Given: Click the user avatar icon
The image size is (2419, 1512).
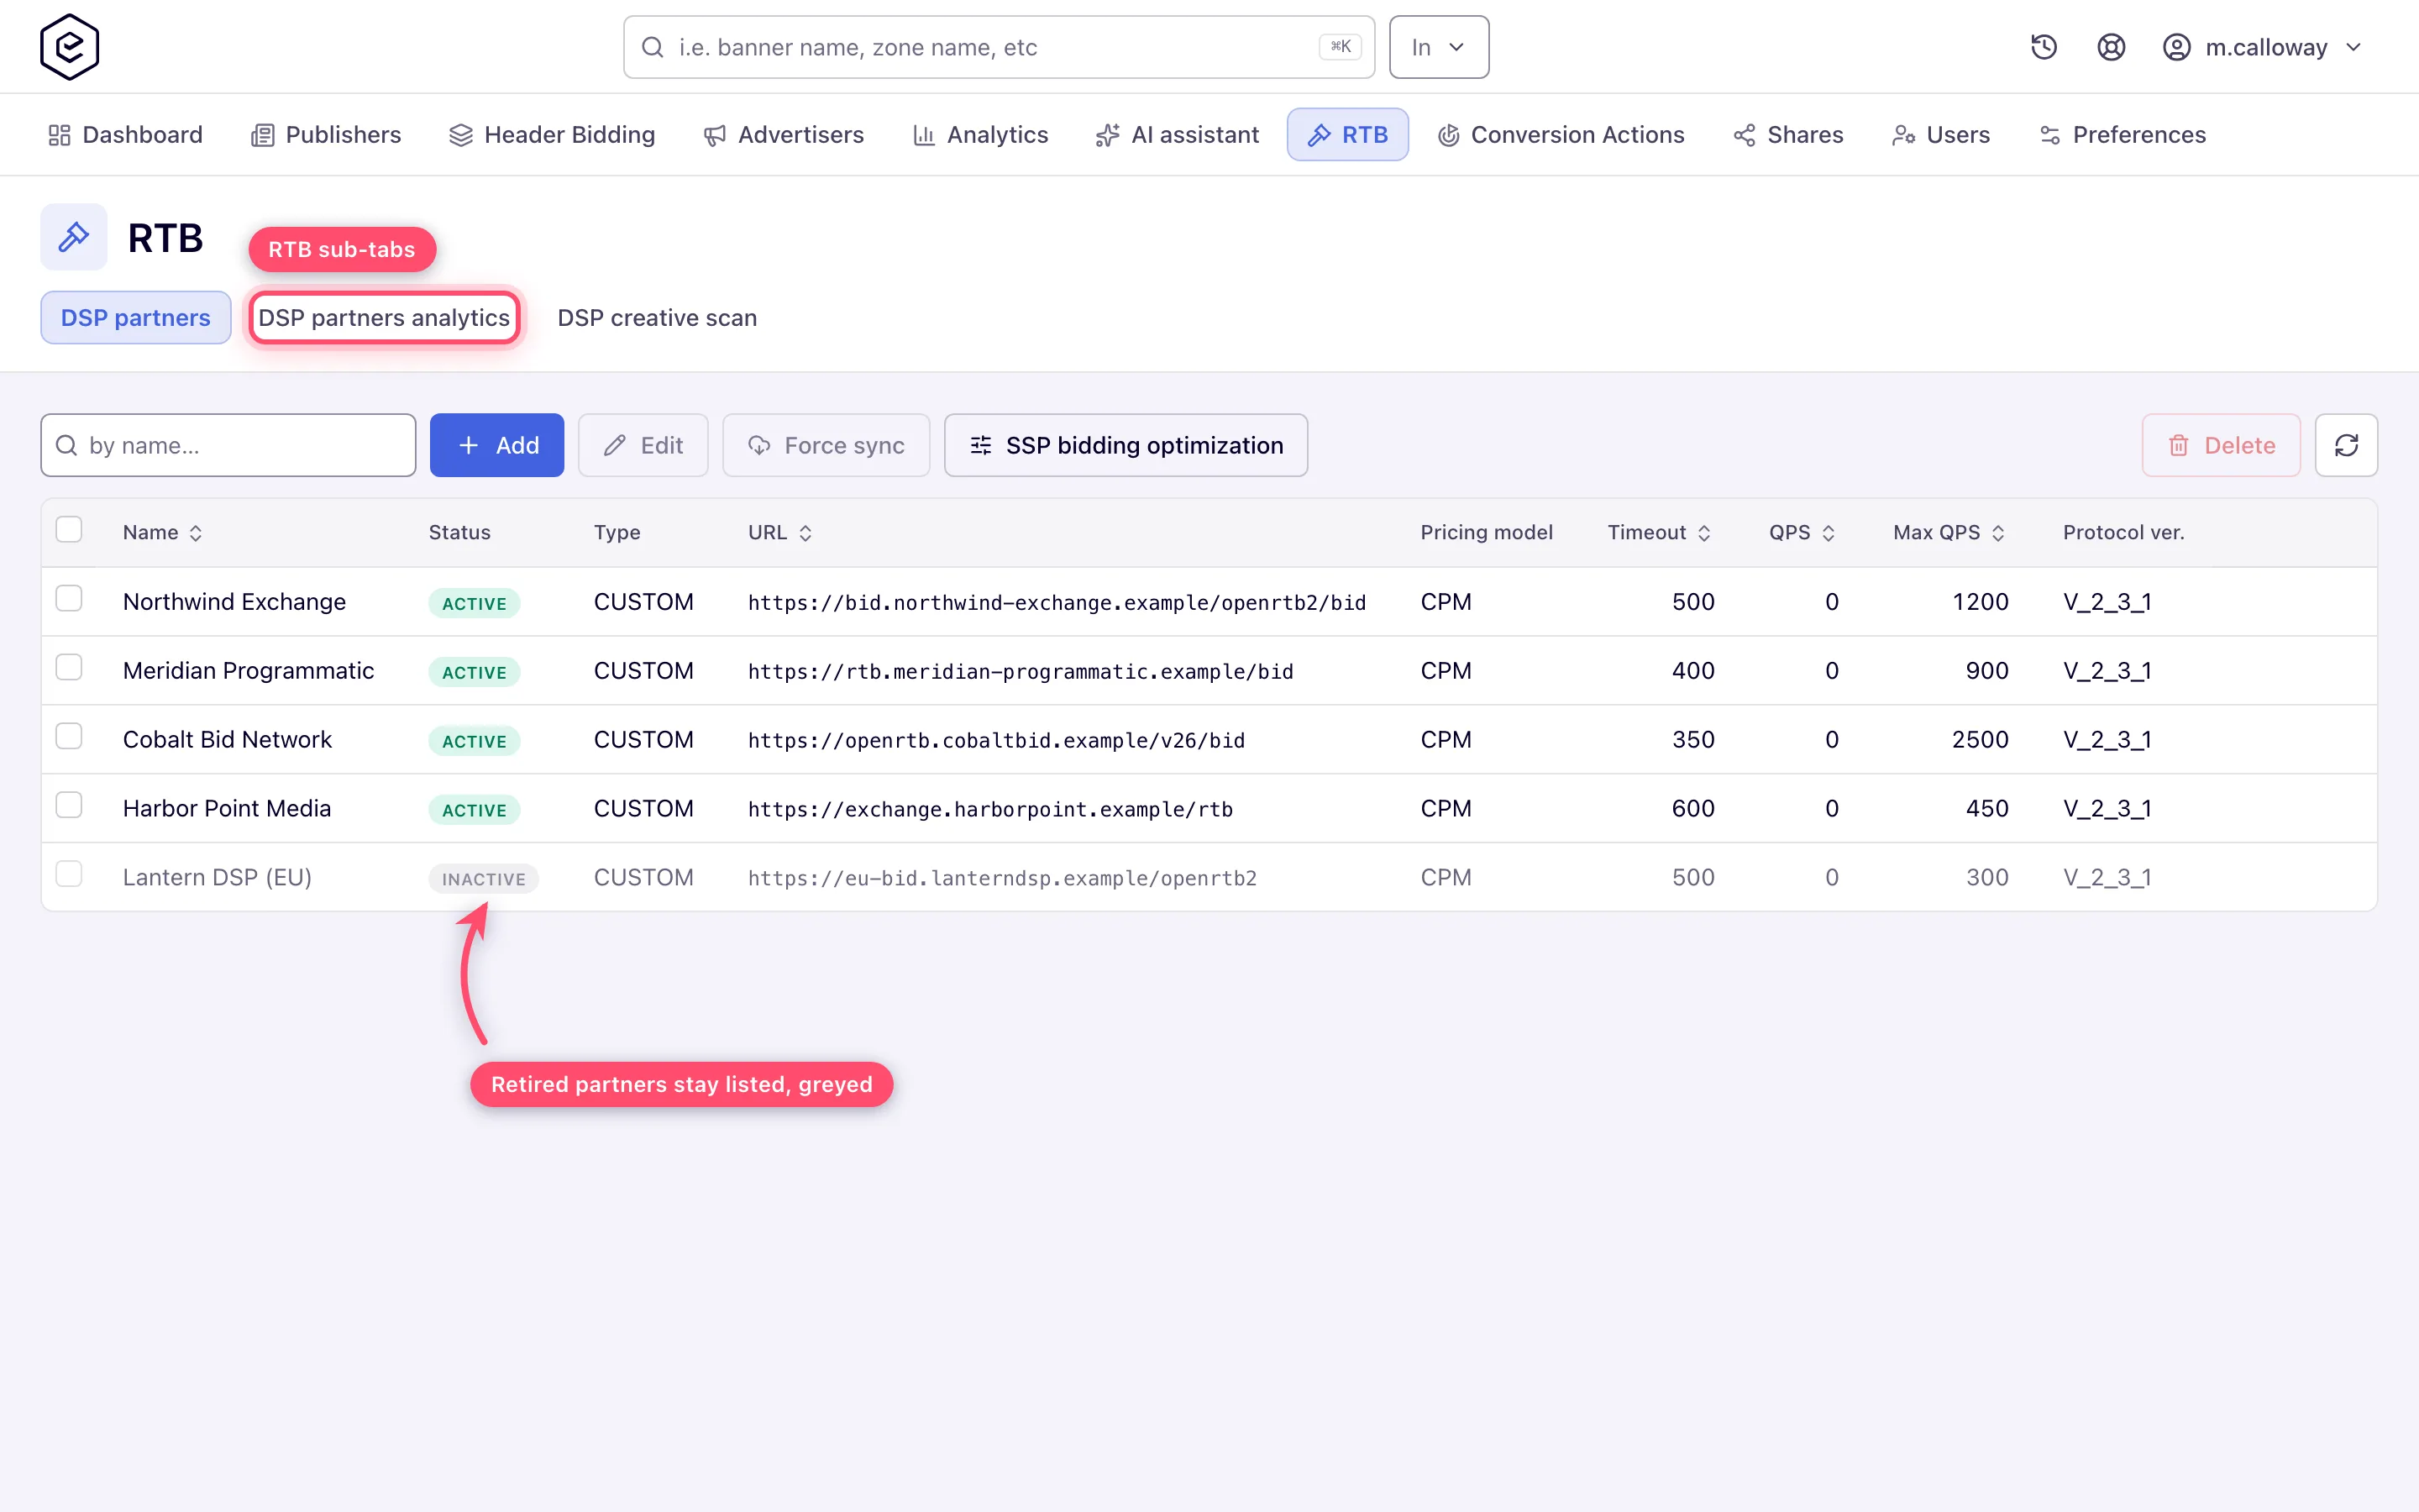Looking at the screenshot, I should pyautogui.click(x=2176, y=47).
